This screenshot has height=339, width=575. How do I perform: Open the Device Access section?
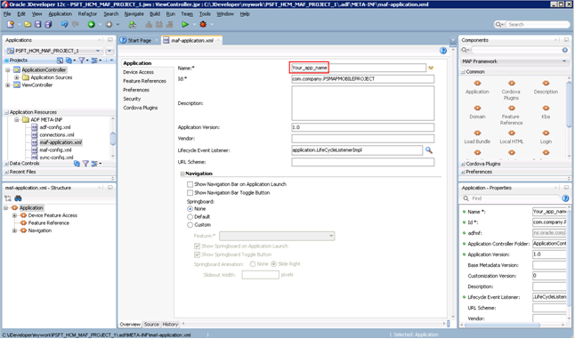tap(138, 72)
